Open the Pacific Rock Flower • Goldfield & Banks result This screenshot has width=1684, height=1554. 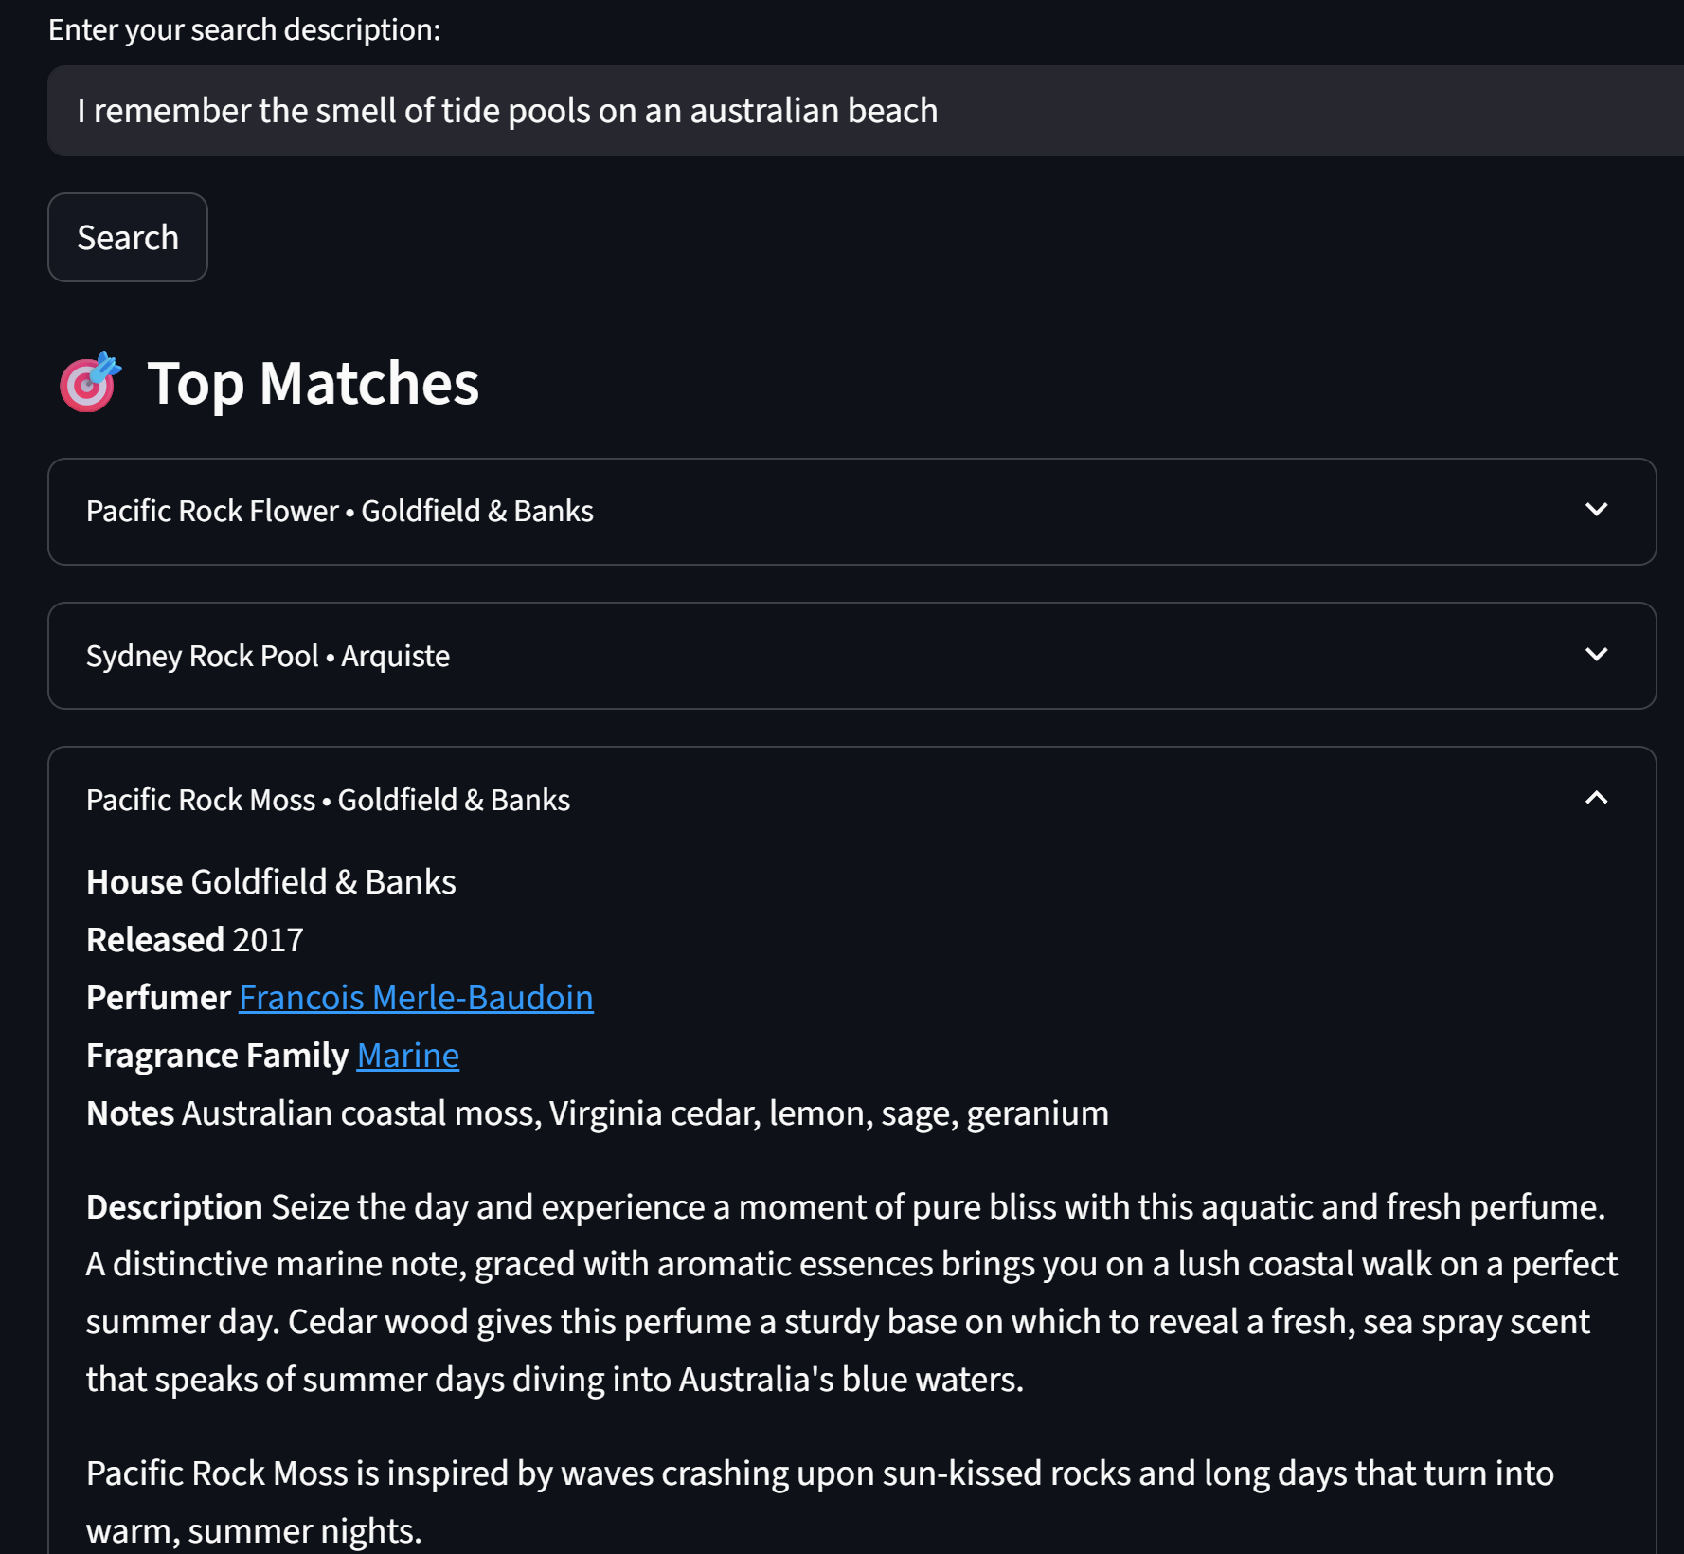point(851,512)
